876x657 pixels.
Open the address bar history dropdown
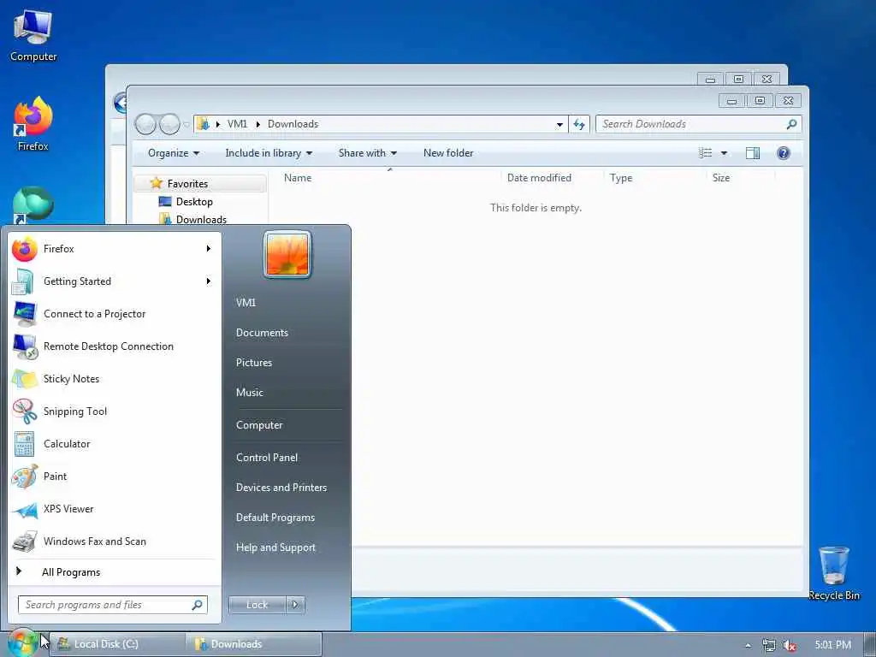(559, 125)
